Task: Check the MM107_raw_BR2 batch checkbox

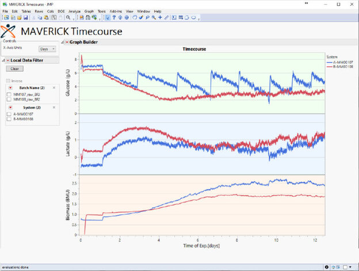Action: [x=9, y=94]
